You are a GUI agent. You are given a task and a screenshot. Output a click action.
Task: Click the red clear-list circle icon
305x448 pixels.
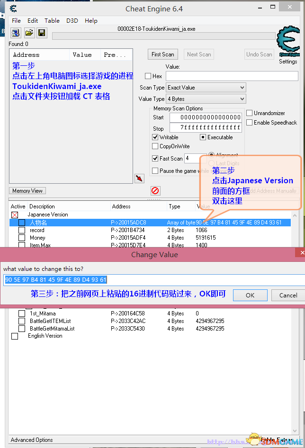click(155, 190)
